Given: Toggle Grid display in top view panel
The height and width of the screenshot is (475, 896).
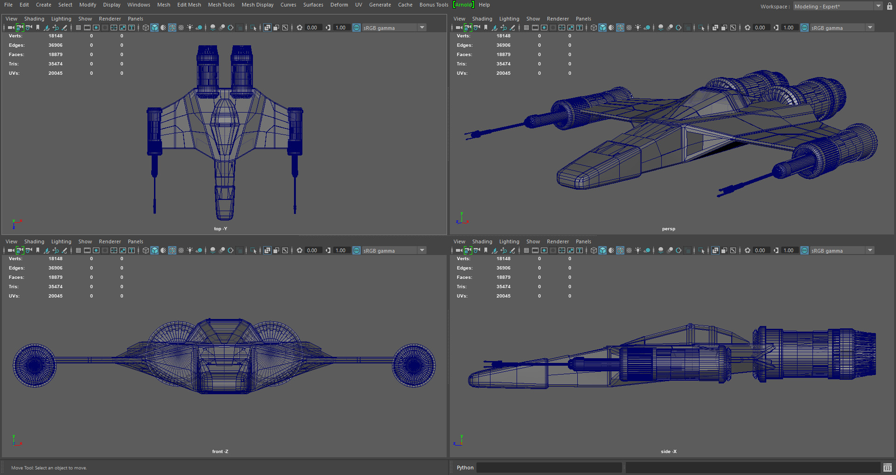Looking at the screenshot, I should tap(78, 28).
